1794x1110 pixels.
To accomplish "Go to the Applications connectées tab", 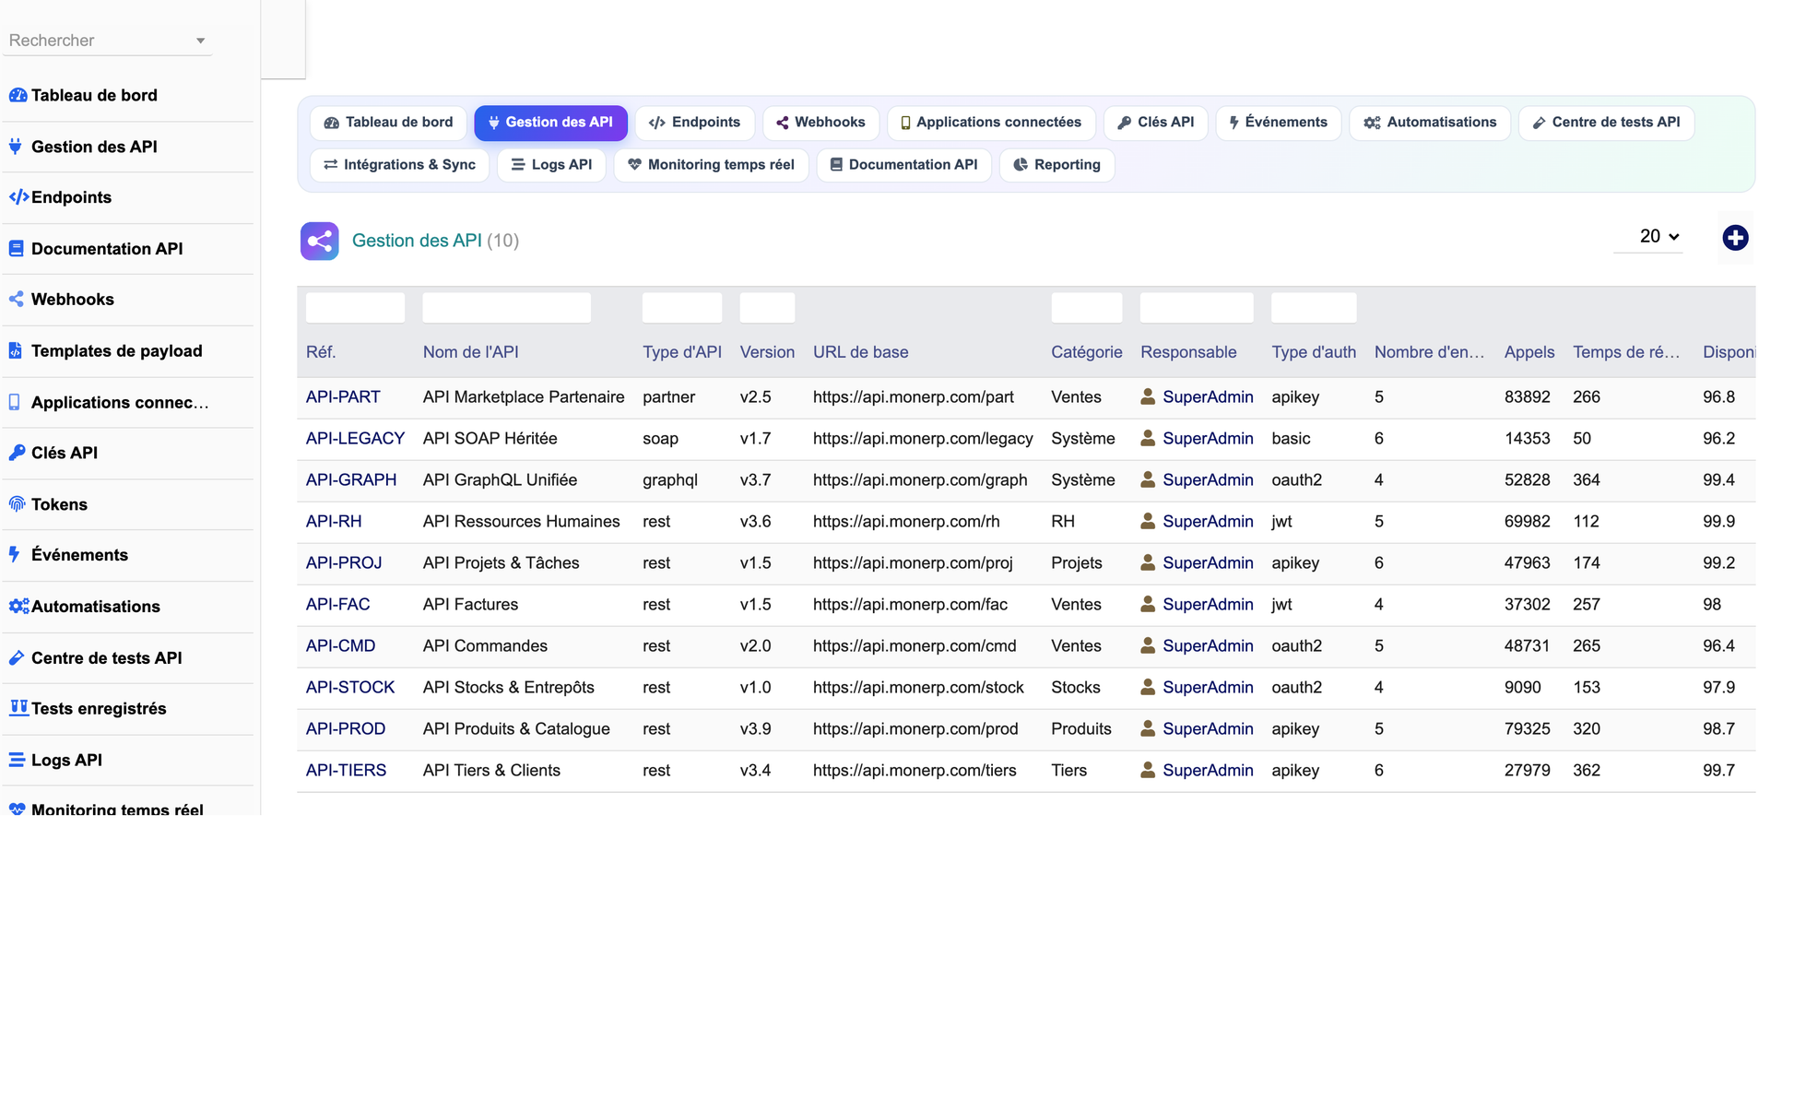I will click(x=991, y=123).
